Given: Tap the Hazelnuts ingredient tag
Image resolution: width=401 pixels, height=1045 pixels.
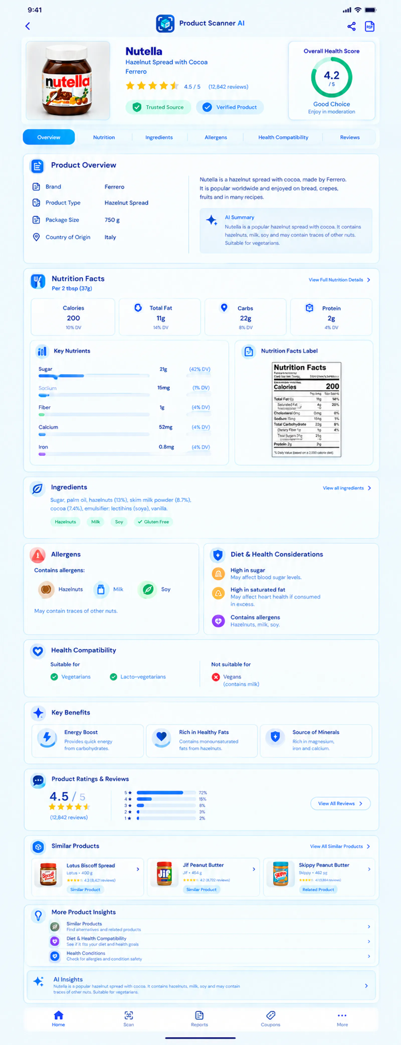Looking at the screenshot, I should (x=65, y=522).
